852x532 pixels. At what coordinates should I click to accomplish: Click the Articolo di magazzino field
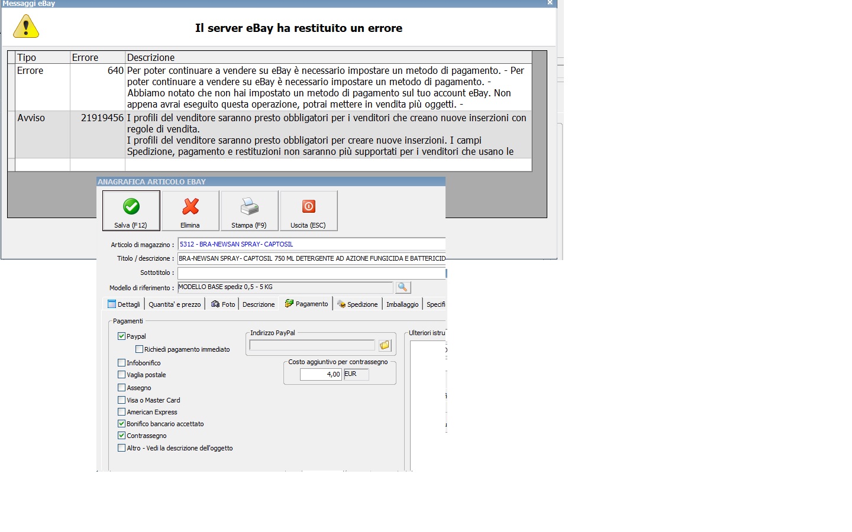[x=311, y=244]
